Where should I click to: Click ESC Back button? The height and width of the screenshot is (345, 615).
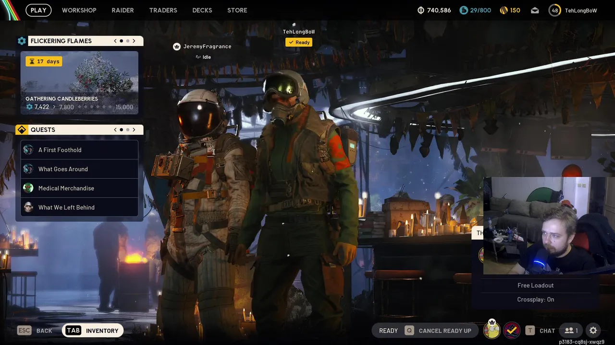coord(35,331)
